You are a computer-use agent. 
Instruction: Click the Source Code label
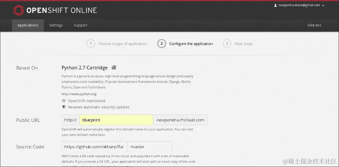pyautogui.click(x=30, y=147)
